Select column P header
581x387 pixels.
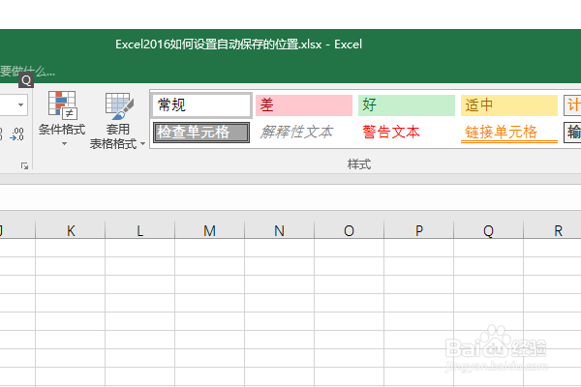[418, 230]
